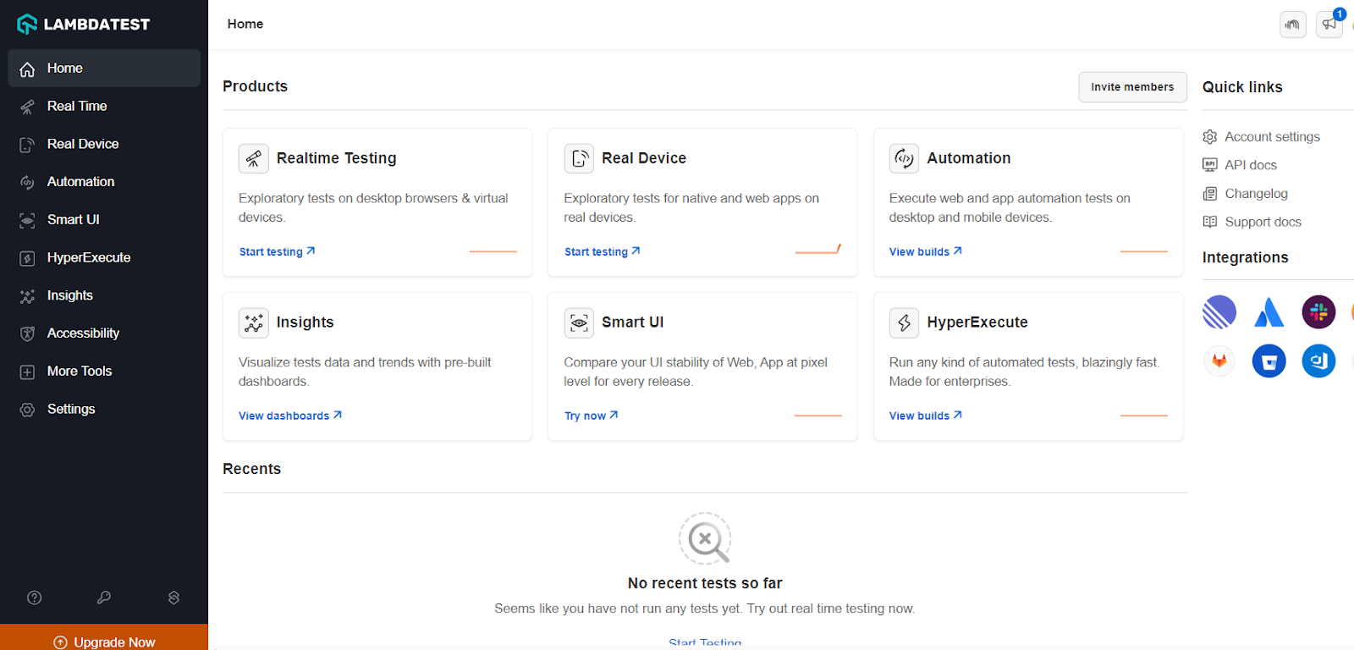
Task: Click the Start Testing link under Recents
Action: tap(705, 642)
